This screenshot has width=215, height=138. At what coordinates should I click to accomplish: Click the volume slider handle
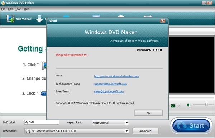pos(207,105)
